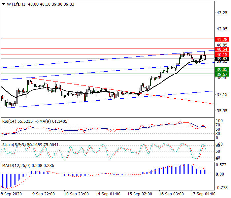Click the 42.05 price axis value

tap(222, 29)
